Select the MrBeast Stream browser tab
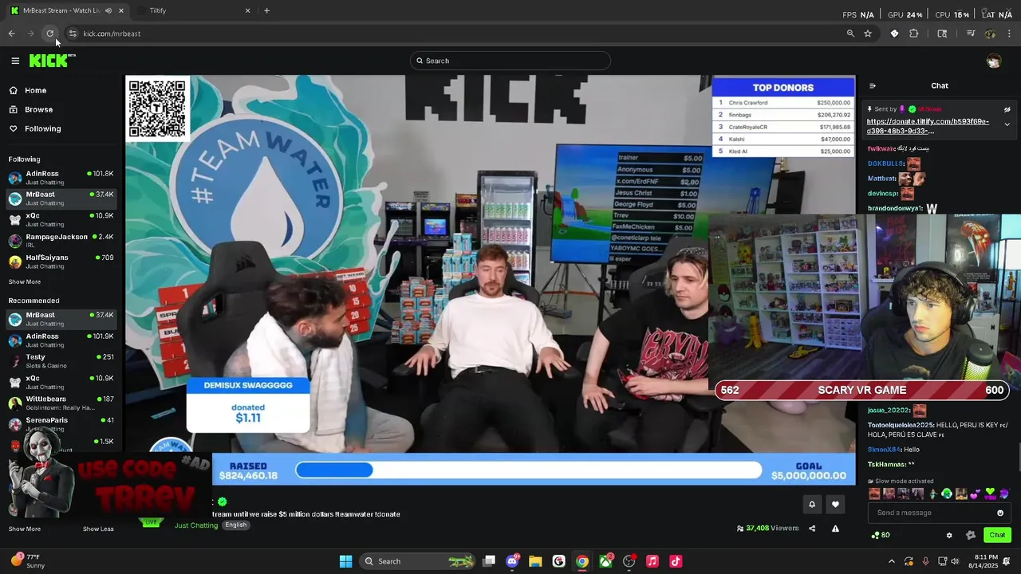1021x574 pixels. pyautogui.click(x=68, y=10)
